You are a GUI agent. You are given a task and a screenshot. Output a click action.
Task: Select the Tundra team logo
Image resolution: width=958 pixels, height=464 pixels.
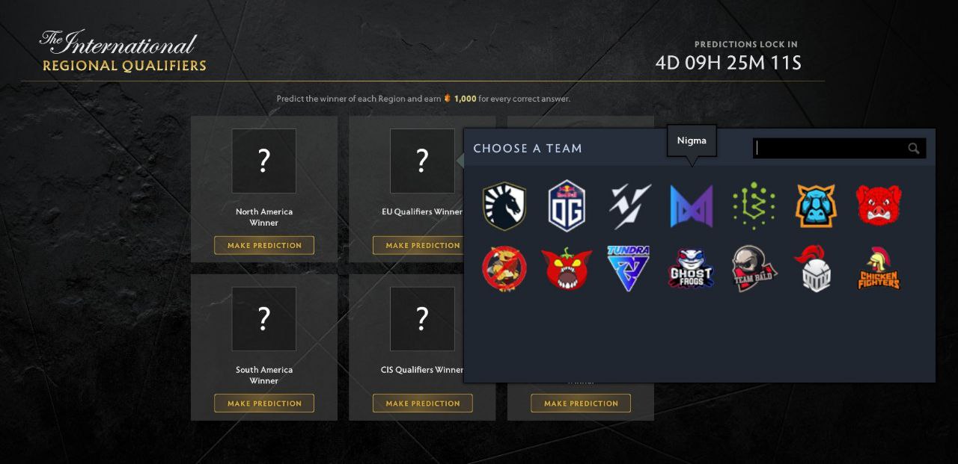coord(629,267)
